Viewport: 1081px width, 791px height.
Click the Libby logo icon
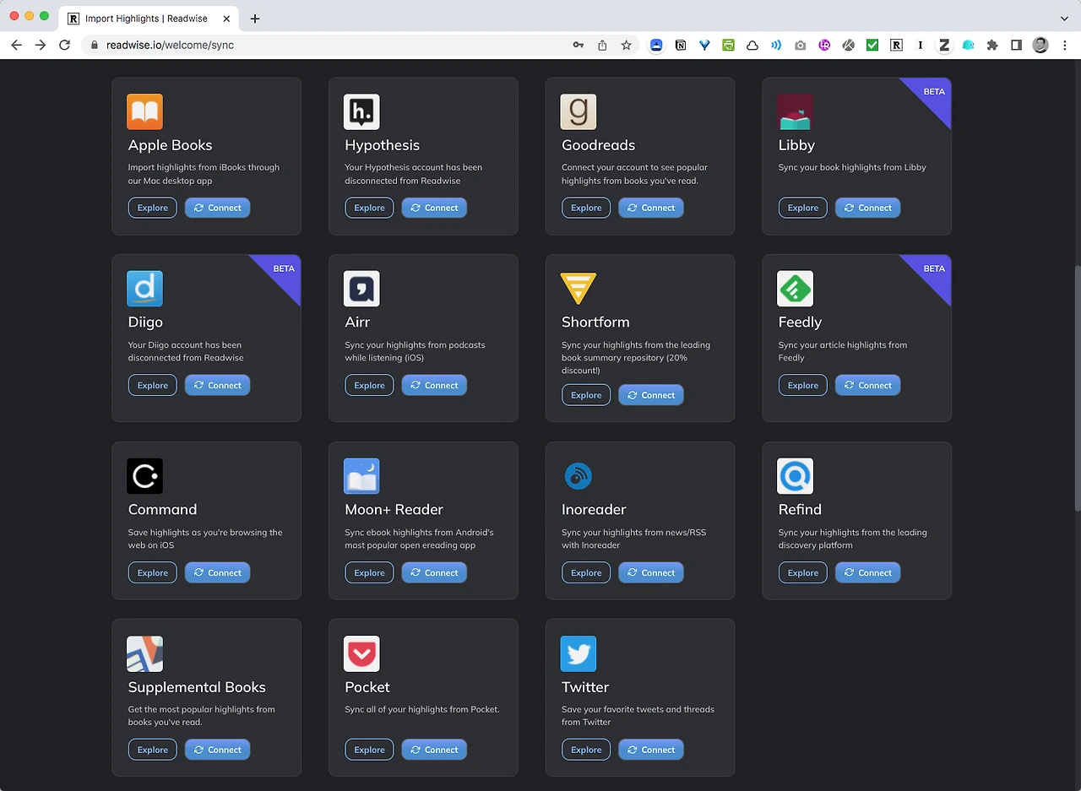point(795,112)
